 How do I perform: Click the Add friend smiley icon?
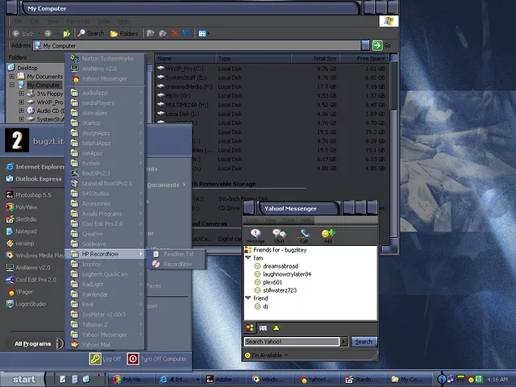328,235
